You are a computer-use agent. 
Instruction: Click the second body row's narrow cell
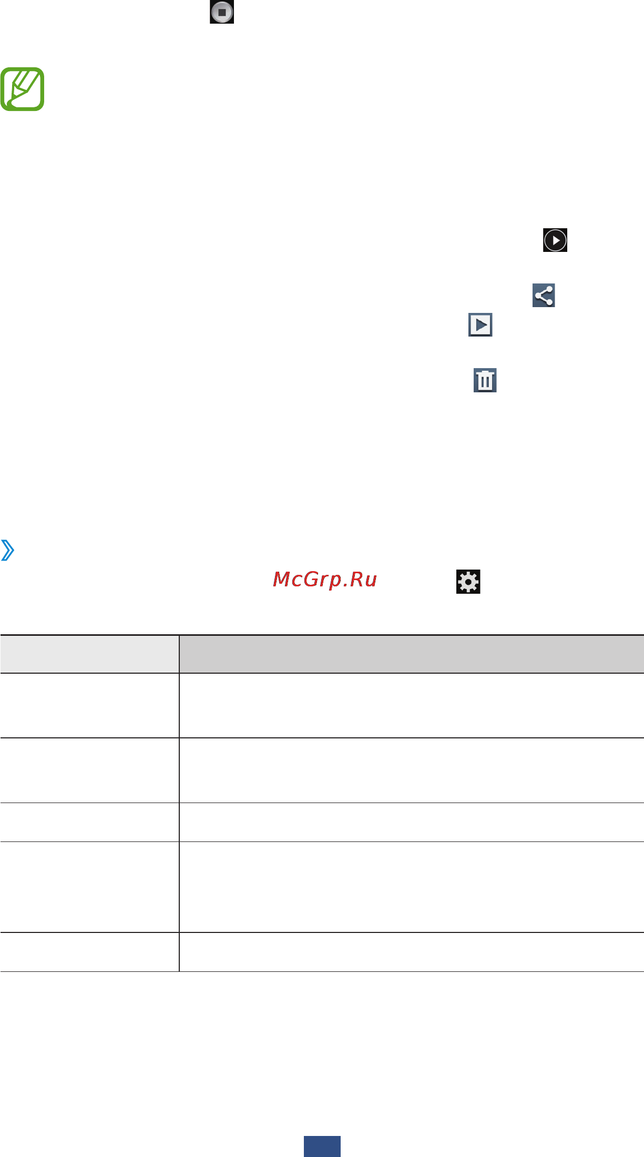click(89, 770)
